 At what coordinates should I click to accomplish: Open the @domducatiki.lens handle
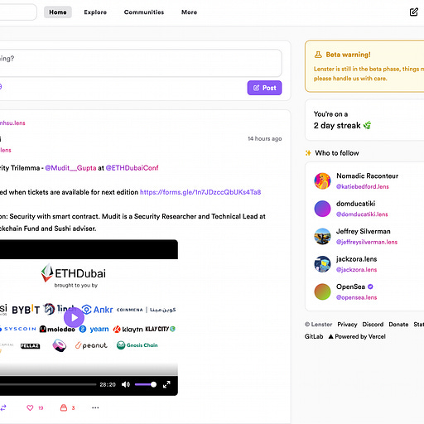(x=362, y=214)
